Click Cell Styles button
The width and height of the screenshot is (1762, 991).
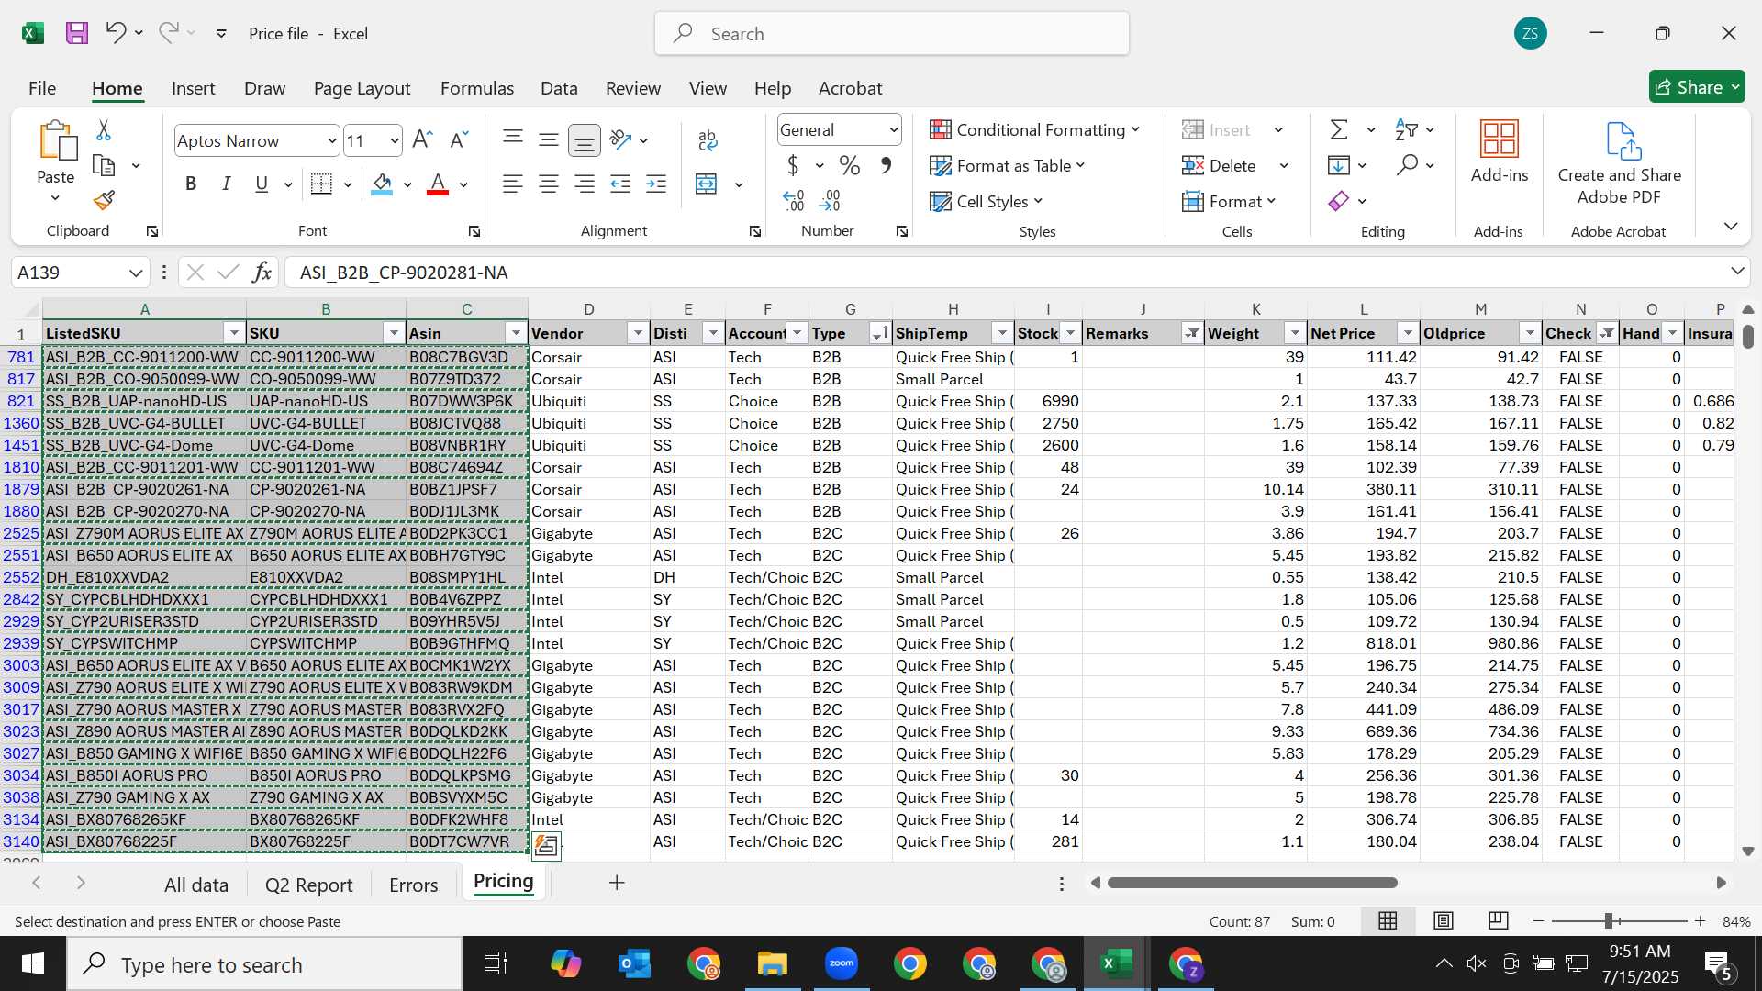pos(987,201)
